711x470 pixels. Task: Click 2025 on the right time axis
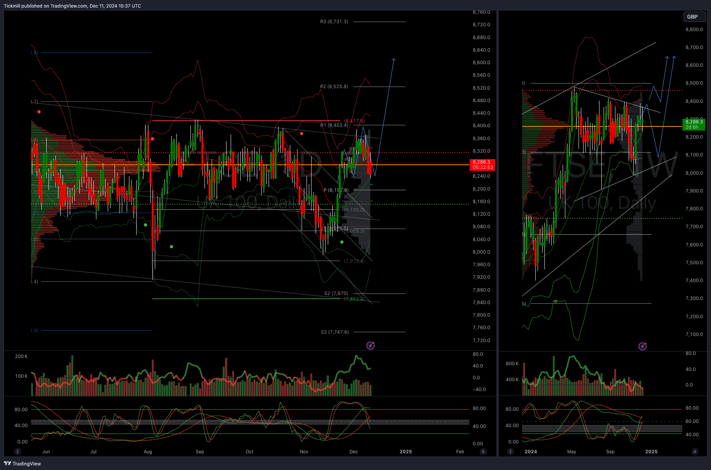[x=651, y=451]
